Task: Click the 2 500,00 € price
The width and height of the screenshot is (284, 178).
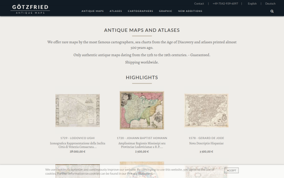Action: point(142,151)
